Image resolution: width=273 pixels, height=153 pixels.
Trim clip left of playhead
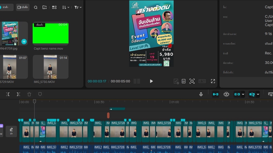[x=8, y=94]
